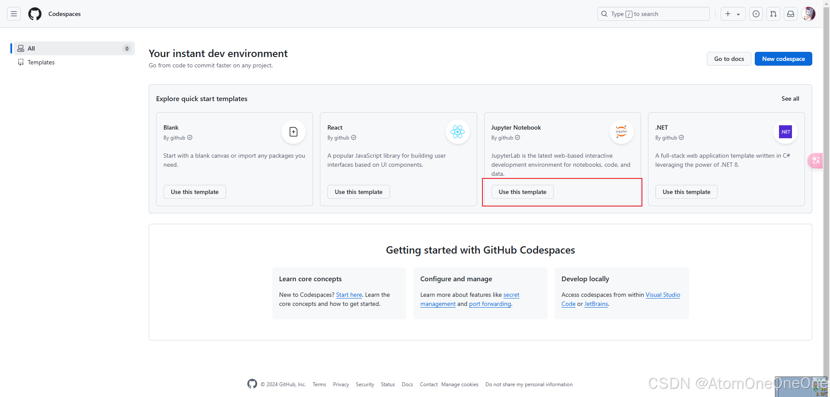Open the .NET template title
This screenshot has height=397, width=830.
[661, 127]
